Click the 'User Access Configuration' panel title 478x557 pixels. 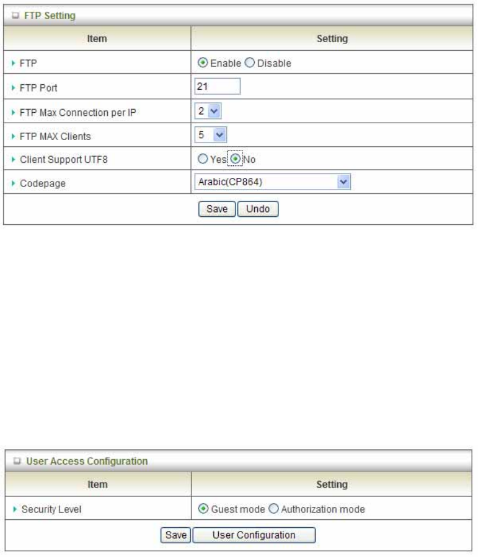click(x=87, y=461)
